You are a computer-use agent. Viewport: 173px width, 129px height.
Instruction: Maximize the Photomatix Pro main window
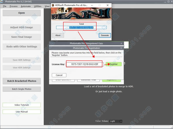pyautogui.click(x=168, y=1)
